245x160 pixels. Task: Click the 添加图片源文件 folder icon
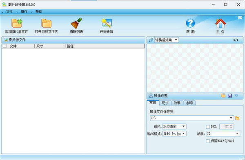click(x=17, y=23)
